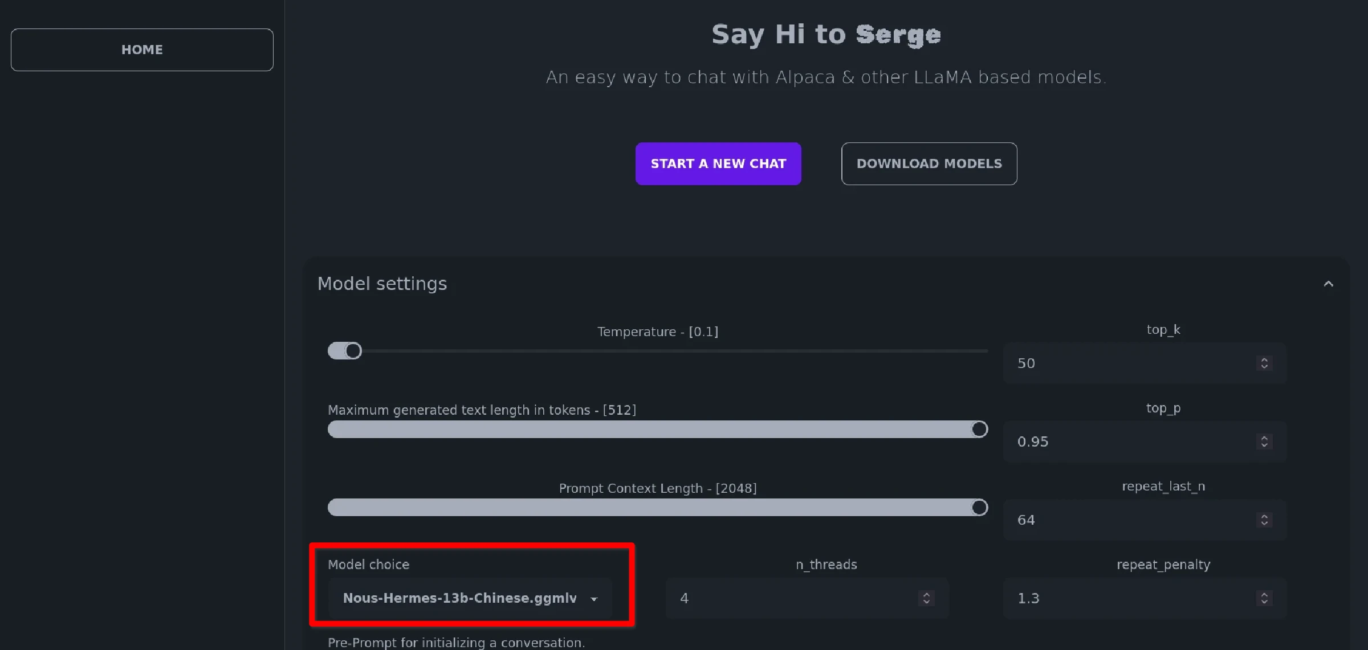This screenshot has height=650, width=1368.
Task: Click the HOME button in sidebar
Action: pyautogui.click(x=142, y=50)
